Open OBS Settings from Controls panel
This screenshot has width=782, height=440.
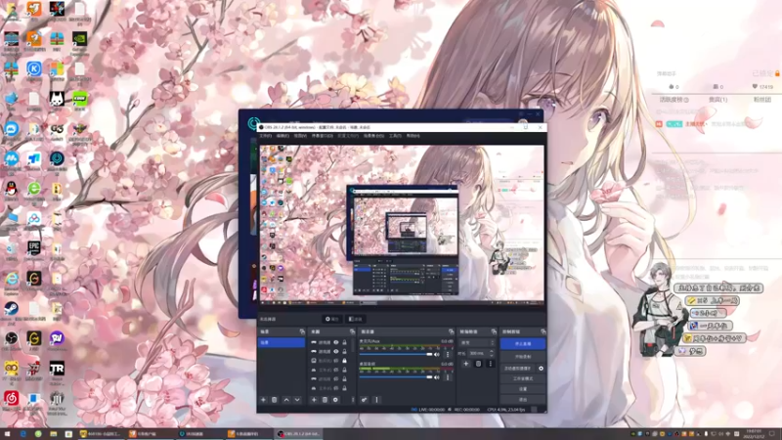click(523, 389)
